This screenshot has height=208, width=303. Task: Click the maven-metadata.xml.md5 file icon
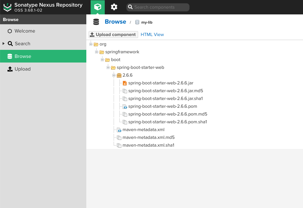click(119, 138)
